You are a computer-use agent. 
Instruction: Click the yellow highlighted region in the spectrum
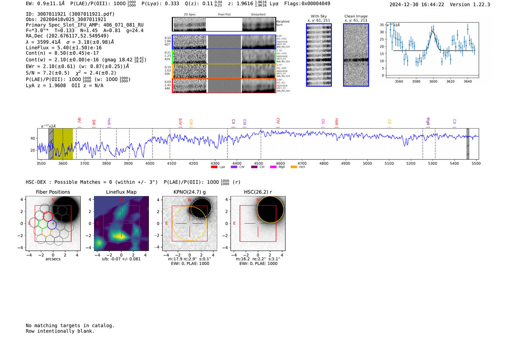click(63, 144)
